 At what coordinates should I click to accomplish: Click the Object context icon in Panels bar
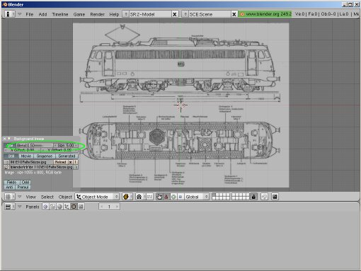point(67,207)
